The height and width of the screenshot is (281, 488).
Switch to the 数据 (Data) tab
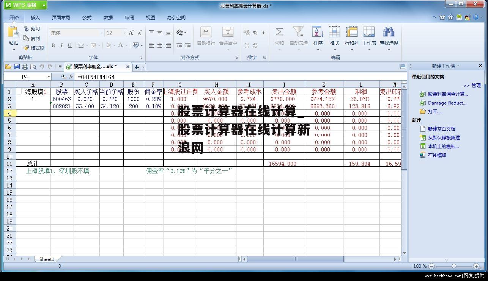pyautogui.click(x=108, y=17)
